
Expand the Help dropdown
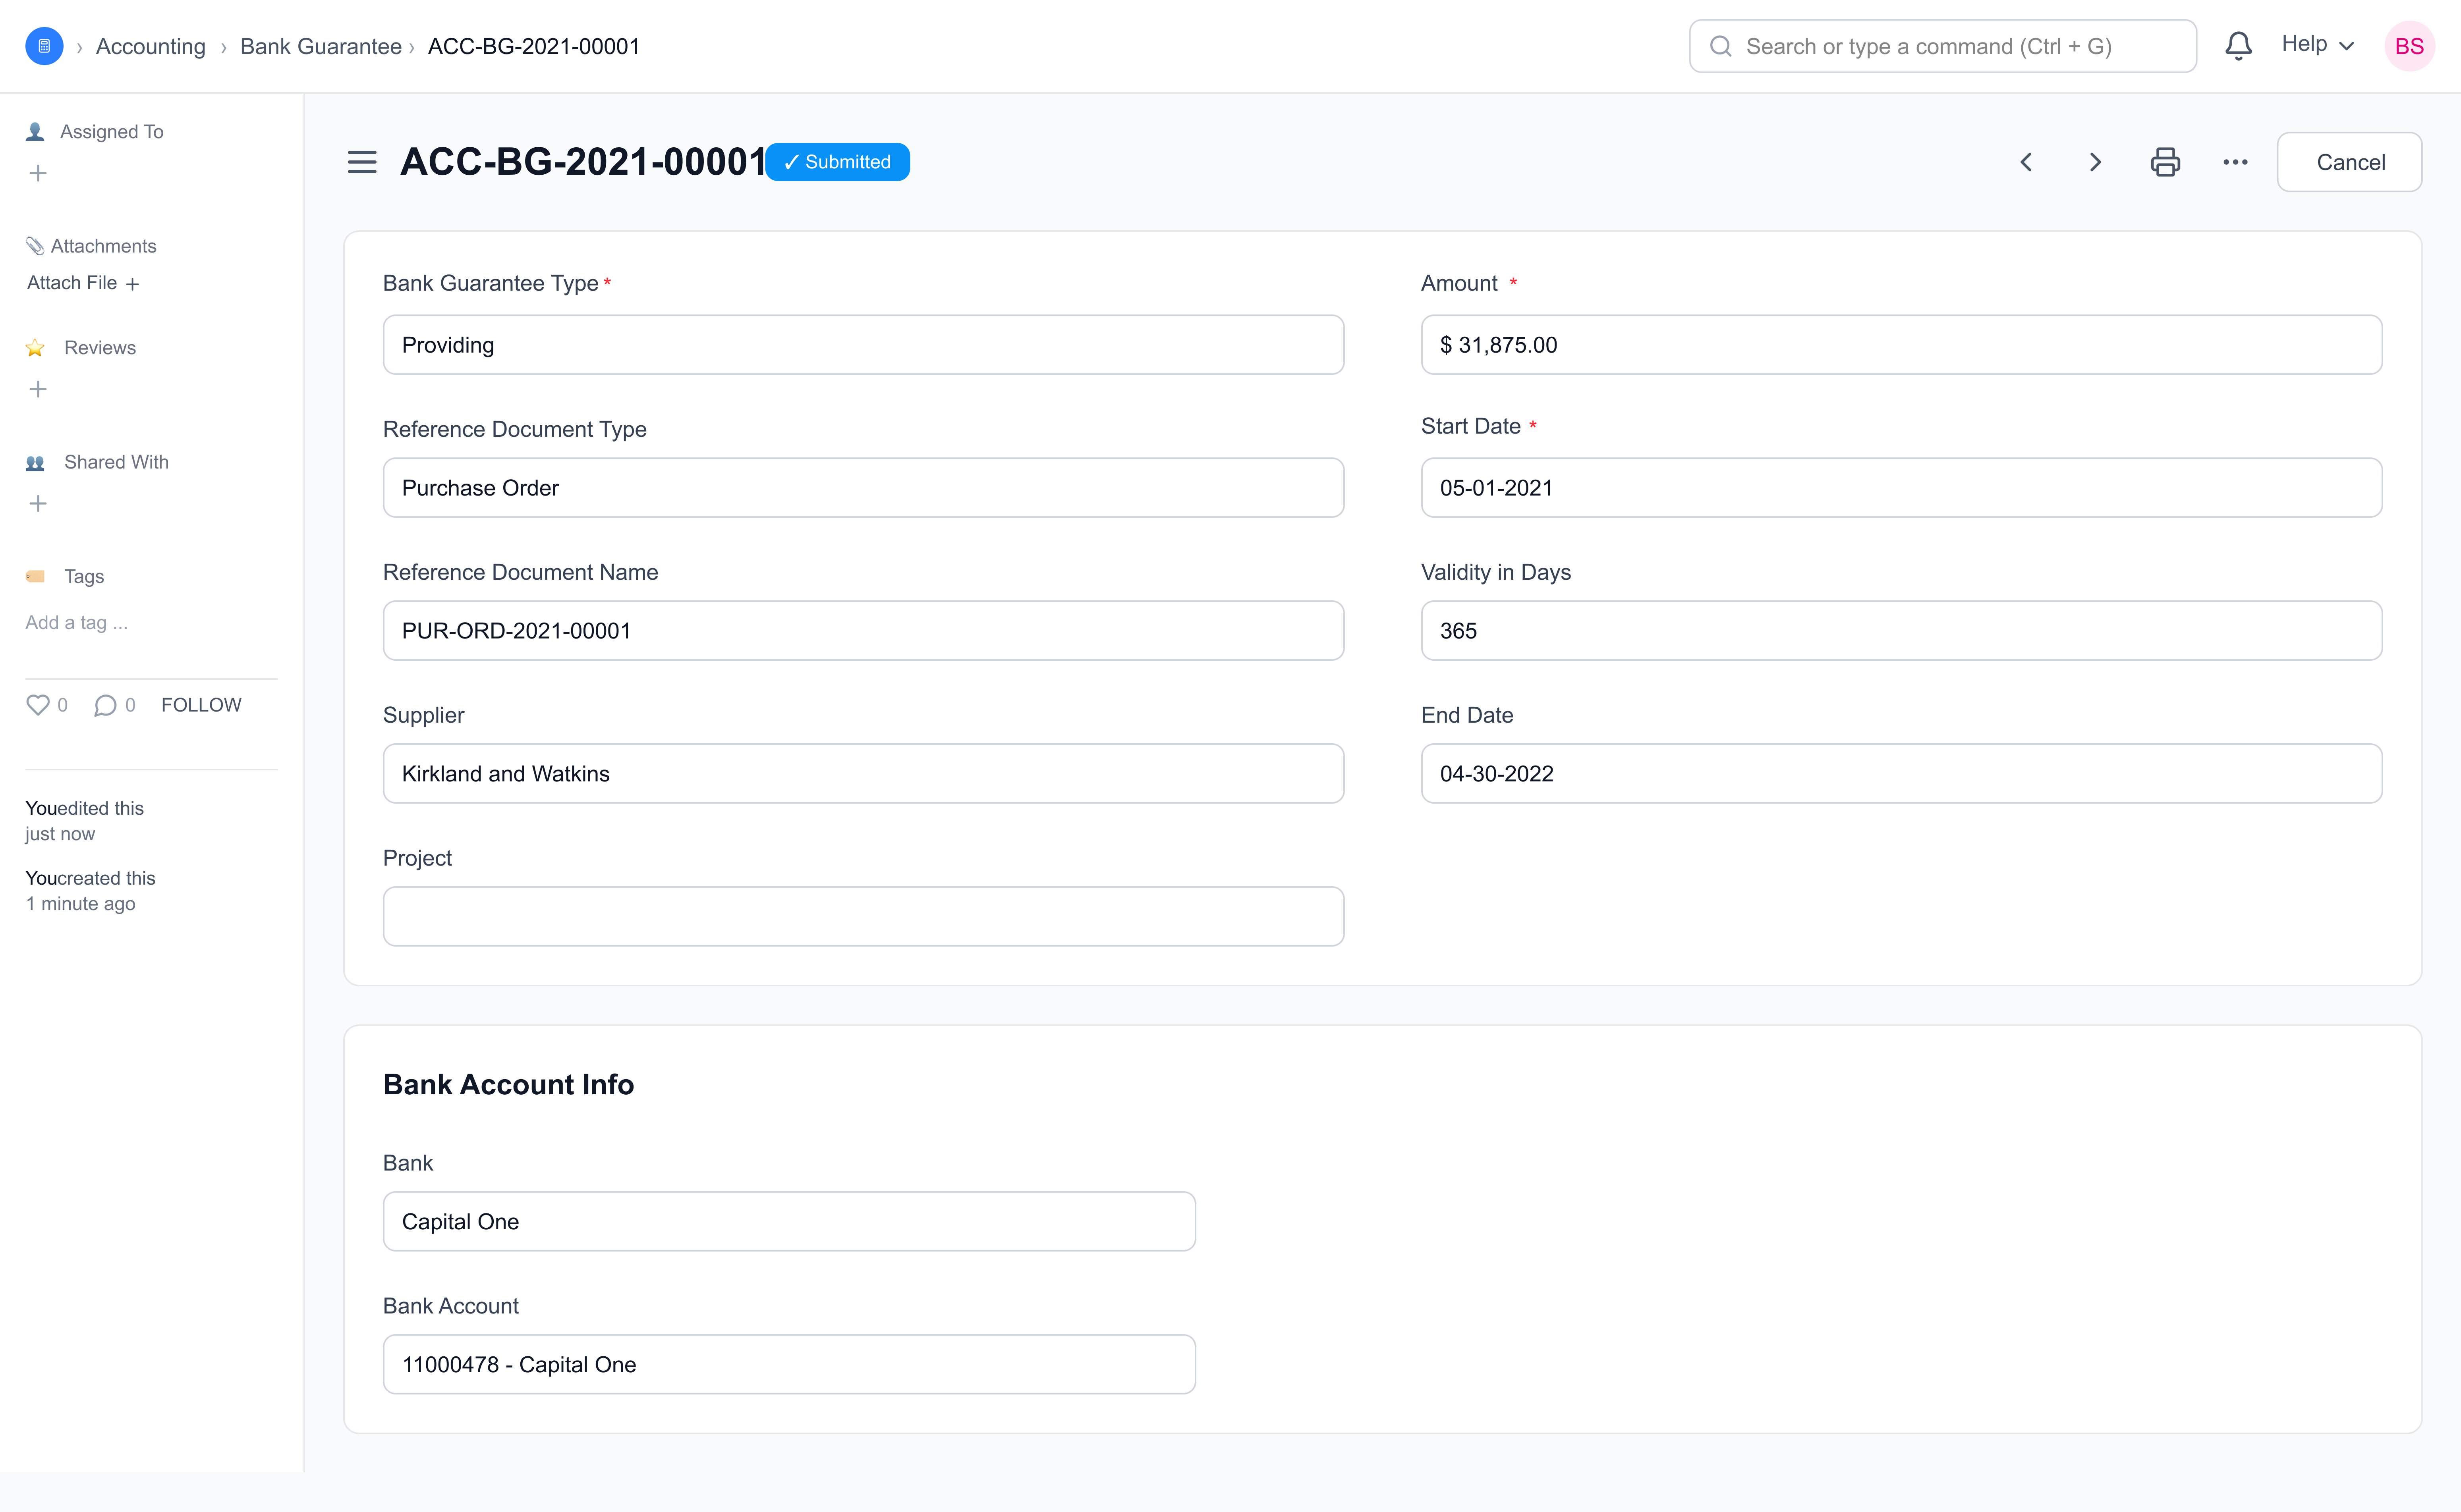(2317, 45)
